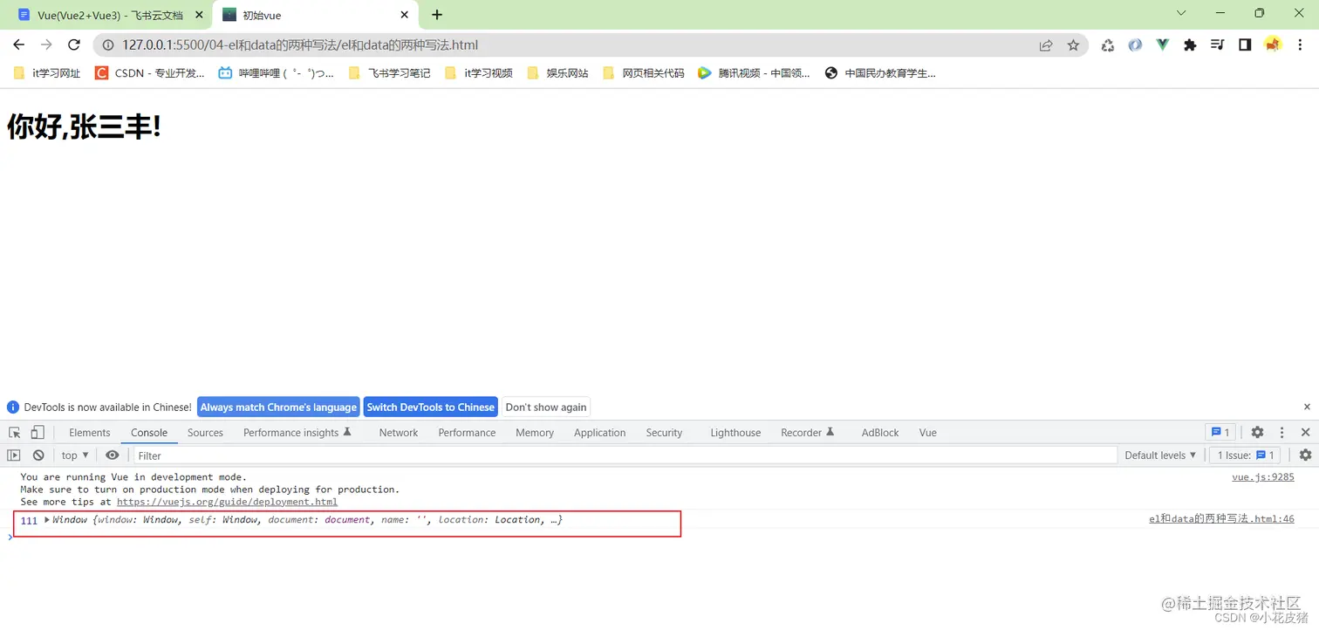Show the console sidebar
The height and width of the screenshot is (630, 1319).
[14, 455]
